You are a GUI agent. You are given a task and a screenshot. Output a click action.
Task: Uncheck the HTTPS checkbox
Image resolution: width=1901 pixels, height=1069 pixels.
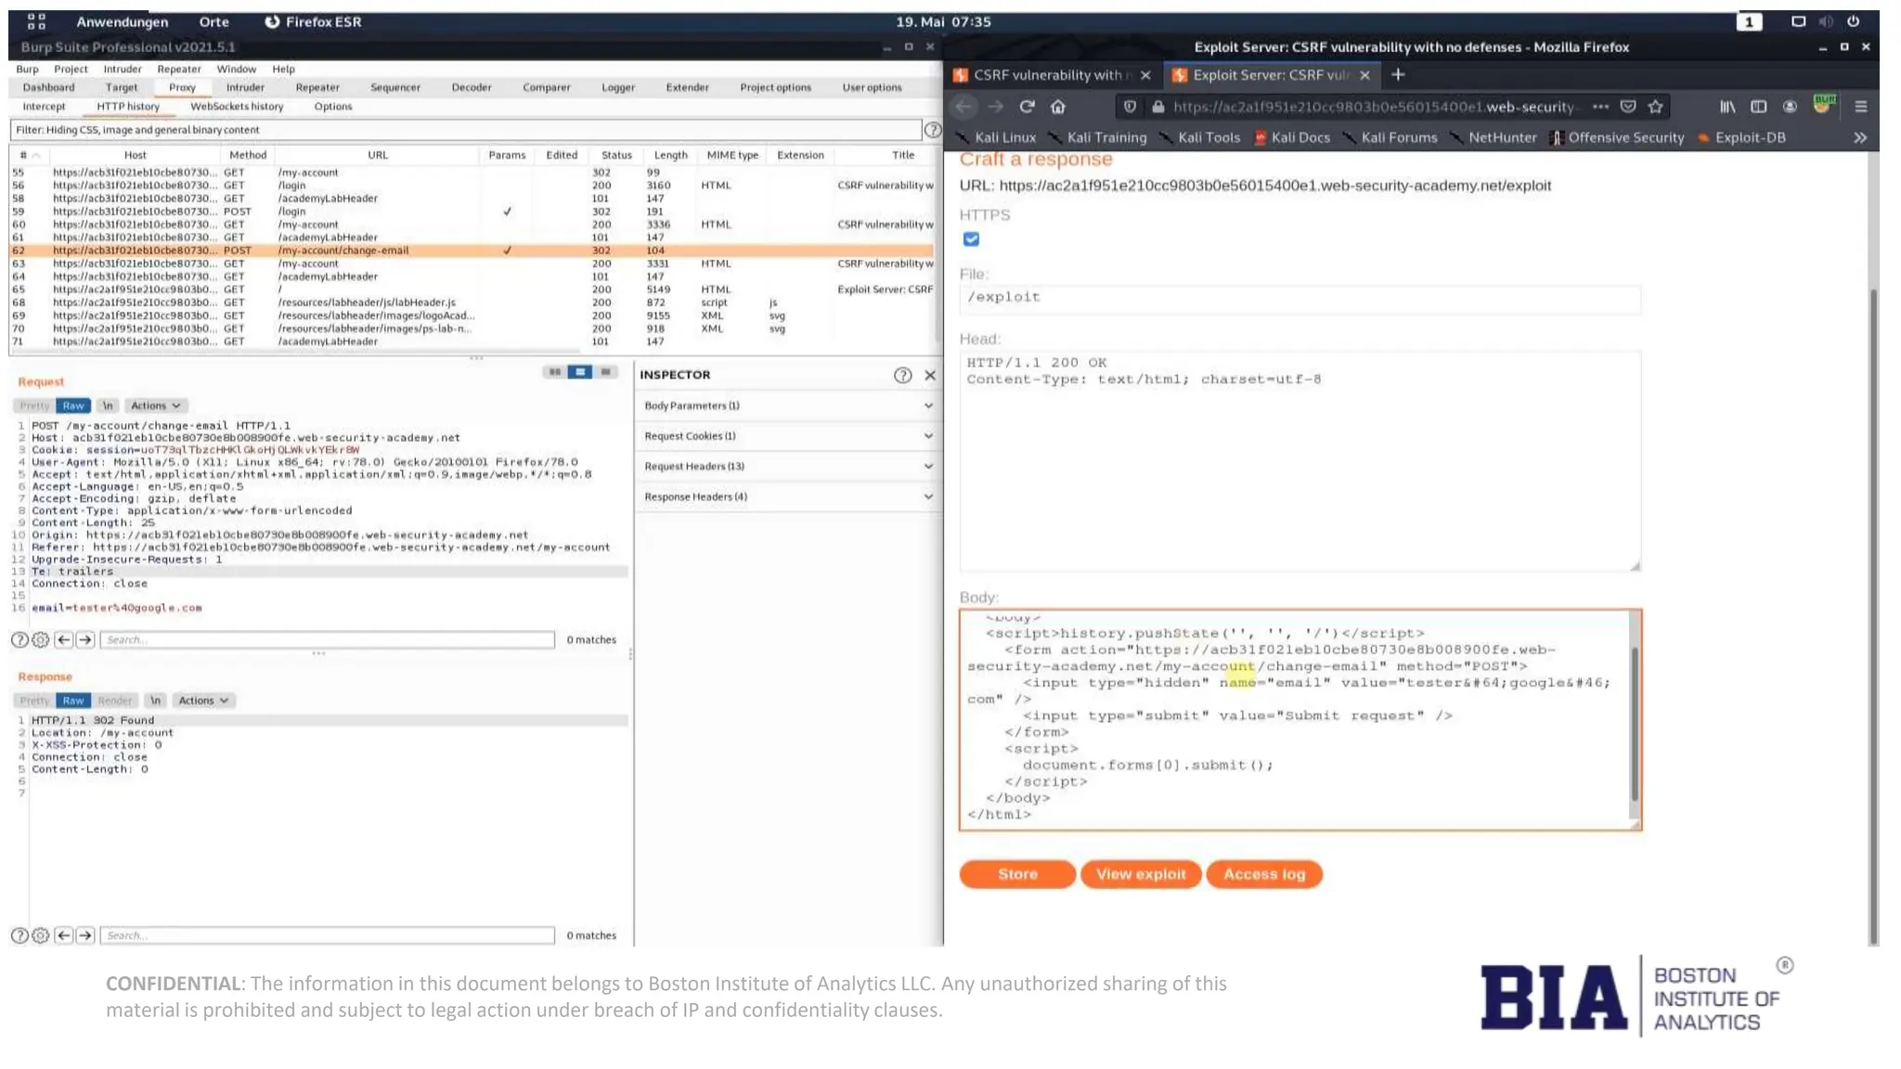click(971, 239)
